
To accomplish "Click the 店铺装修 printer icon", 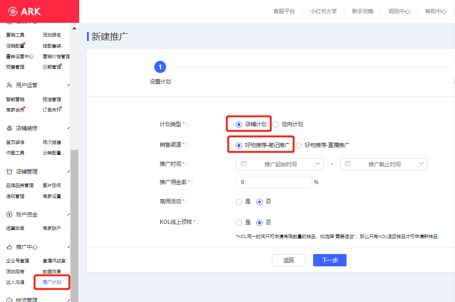I will 10,128.
